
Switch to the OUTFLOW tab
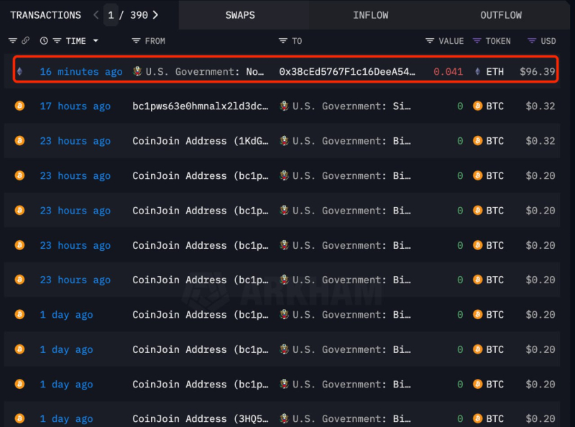tap(501, 15)
